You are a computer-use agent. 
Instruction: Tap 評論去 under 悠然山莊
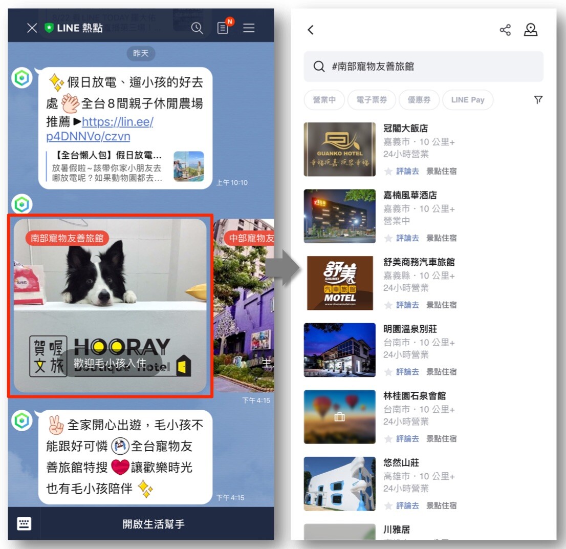click(x=407, y=505)
